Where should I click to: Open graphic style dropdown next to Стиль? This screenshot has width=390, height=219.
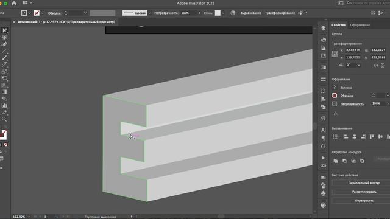point(223,13)
